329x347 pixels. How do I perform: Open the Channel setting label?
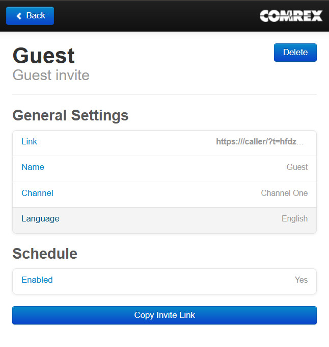click(37, 193)
